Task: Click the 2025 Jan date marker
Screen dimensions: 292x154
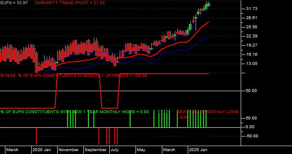Action: coord(198,150)
